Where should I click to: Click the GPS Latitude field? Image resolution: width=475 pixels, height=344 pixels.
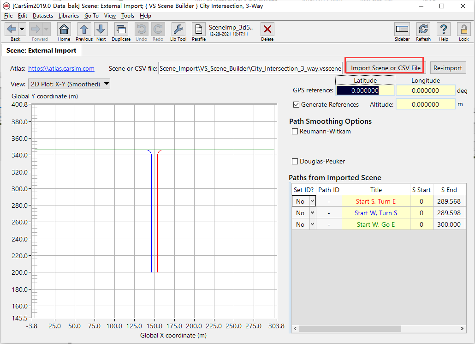365,91
